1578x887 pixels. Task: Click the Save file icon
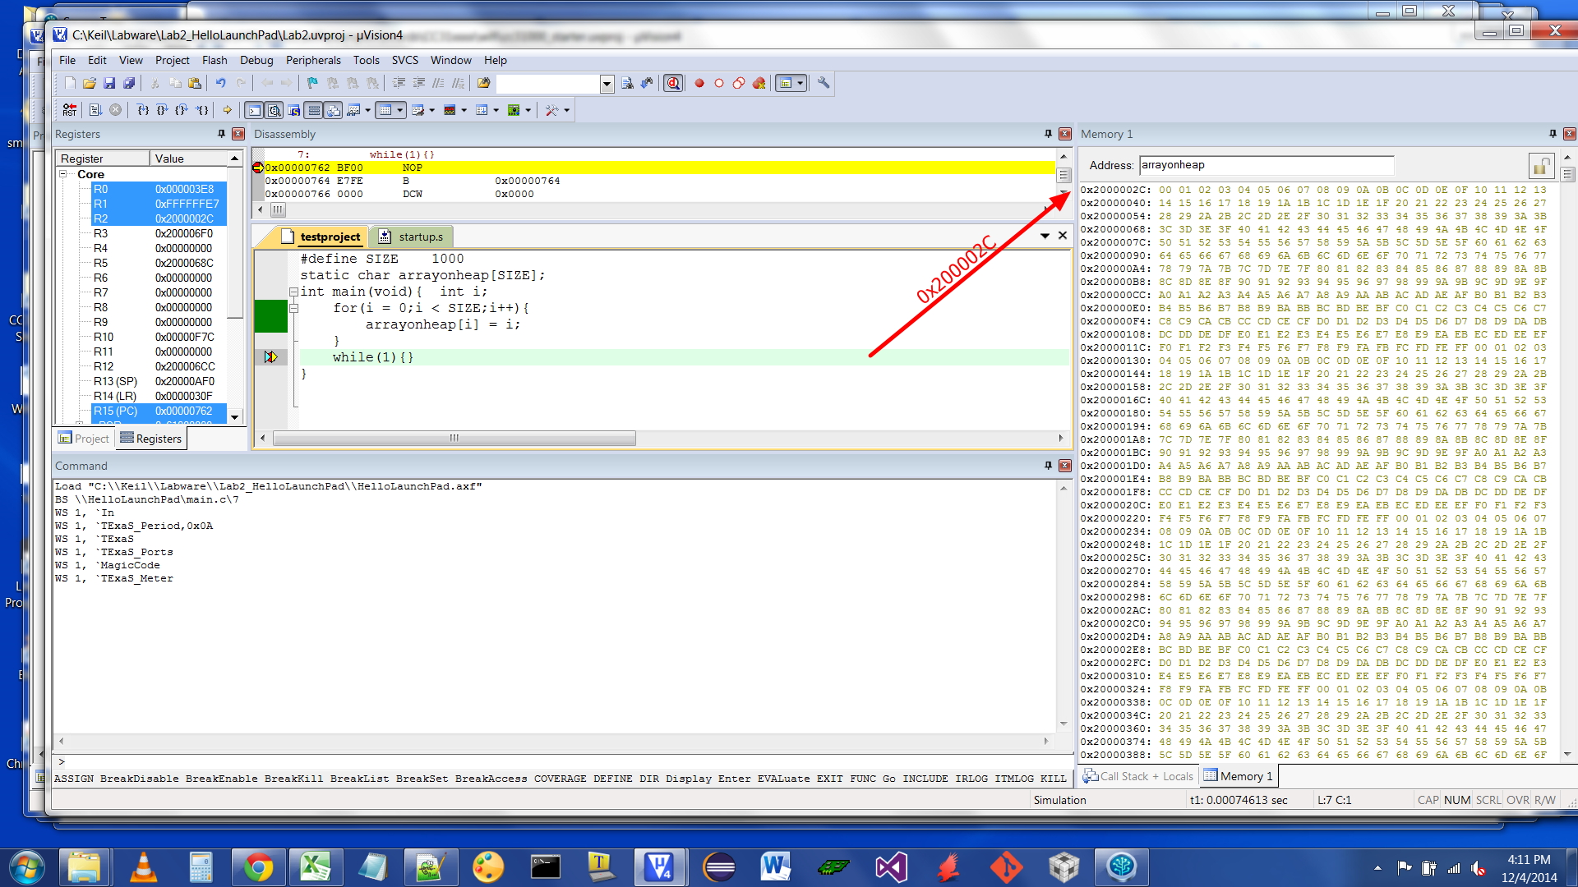click(x=109, y=83)
